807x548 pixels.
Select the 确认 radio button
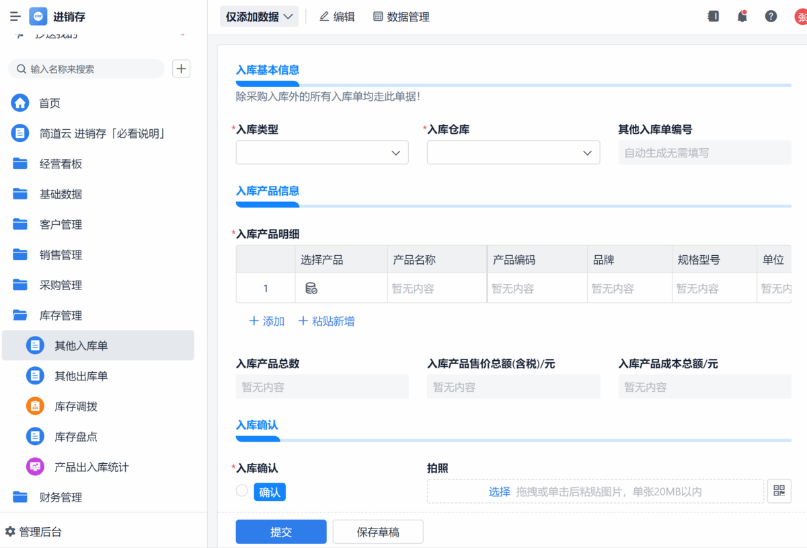click(x=242, y=491)
